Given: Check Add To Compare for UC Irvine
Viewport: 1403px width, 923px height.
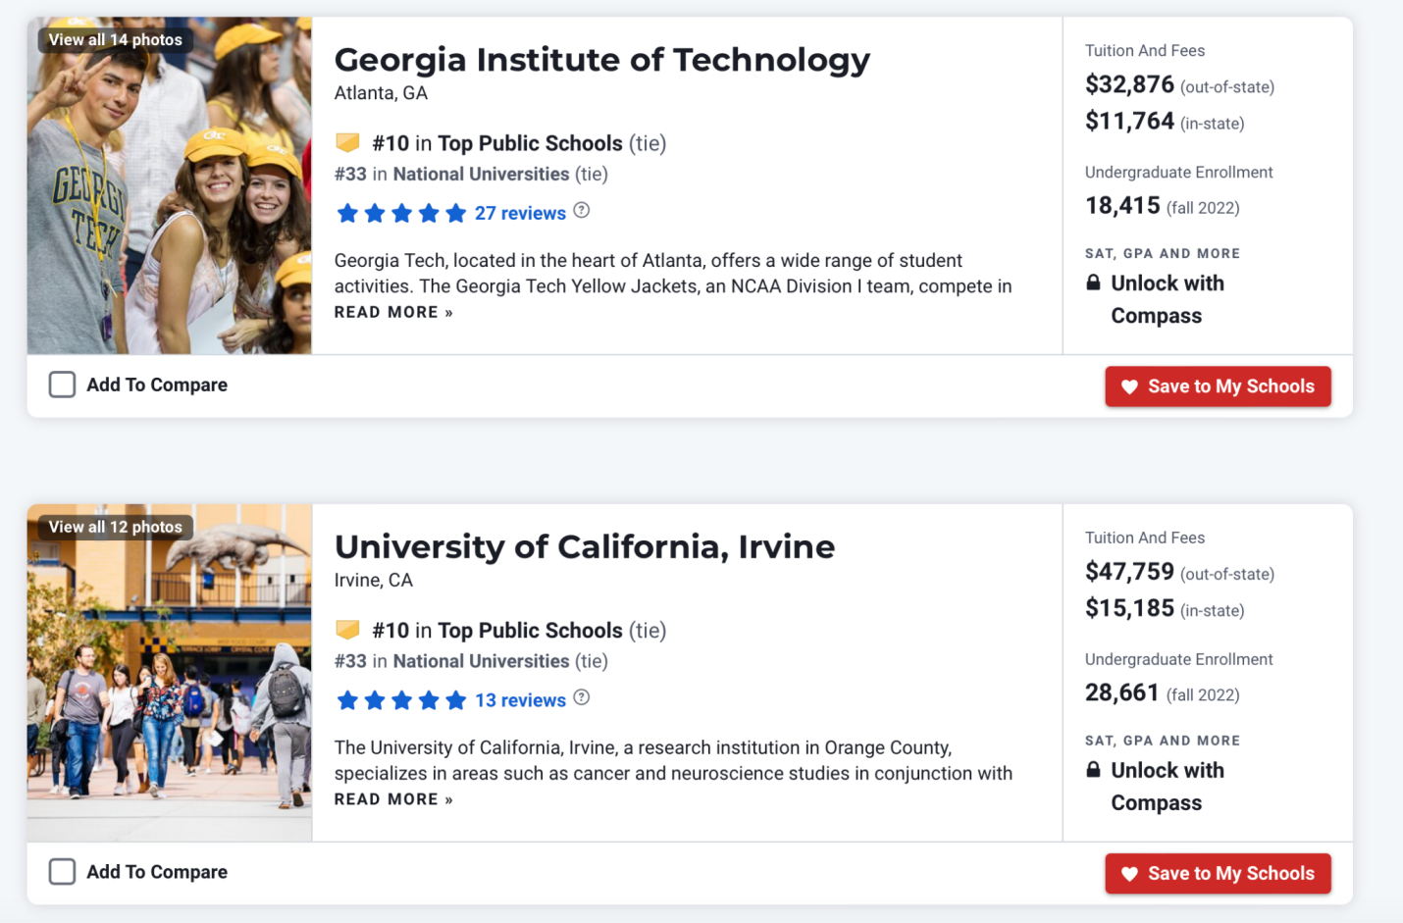Looking at the screenshot, I should point(62,872).
